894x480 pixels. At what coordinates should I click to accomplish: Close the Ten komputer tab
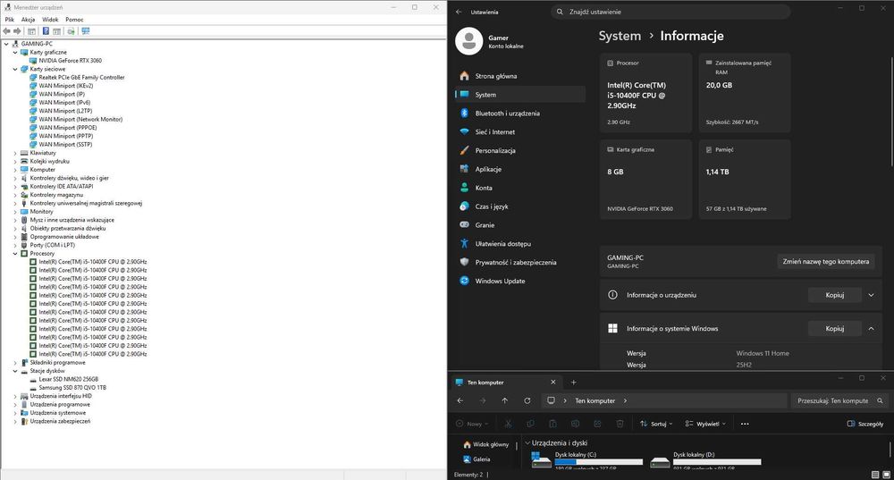point(552,383)
